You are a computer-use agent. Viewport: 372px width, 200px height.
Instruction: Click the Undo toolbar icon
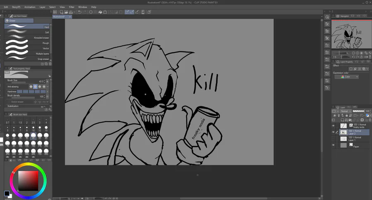[x=80, y=12]
